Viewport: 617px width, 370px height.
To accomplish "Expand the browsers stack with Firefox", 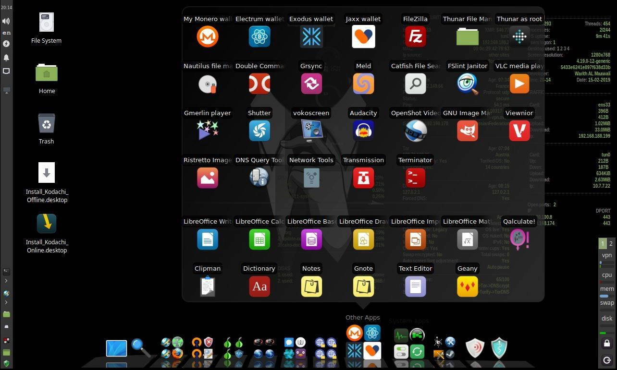I will (x=172, y=348).
